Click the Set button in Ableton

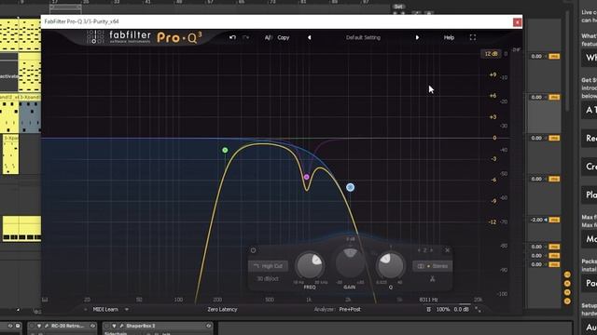398,7
